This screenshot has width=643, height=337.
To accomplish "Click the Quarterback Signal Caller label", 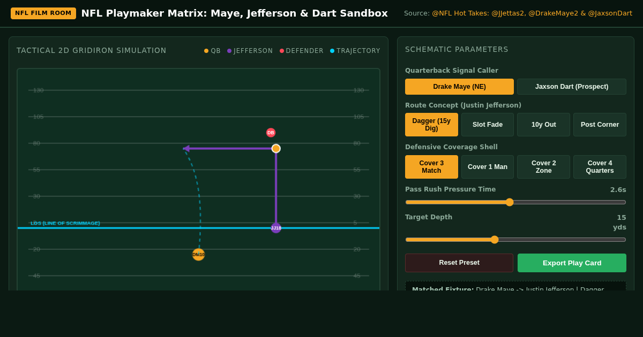I will tap(452, 71).
